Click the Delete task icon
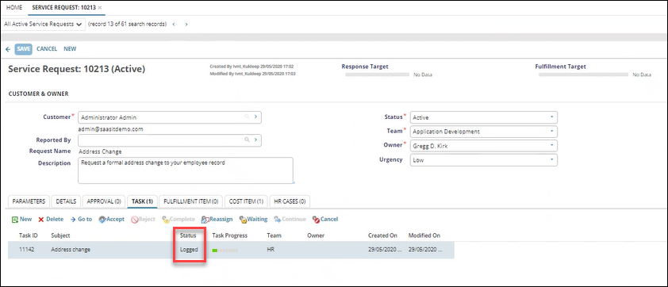 [x=41, y=220]
